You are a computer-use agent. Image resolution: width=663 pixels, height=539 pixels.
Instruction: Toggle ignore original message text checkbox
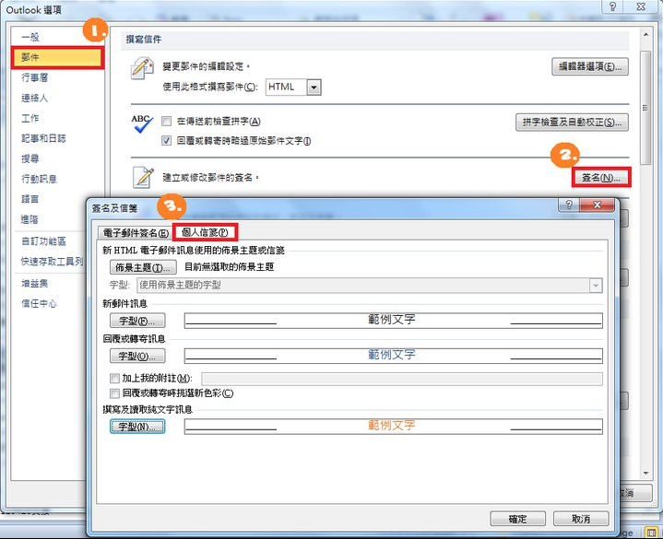point(167,141)
